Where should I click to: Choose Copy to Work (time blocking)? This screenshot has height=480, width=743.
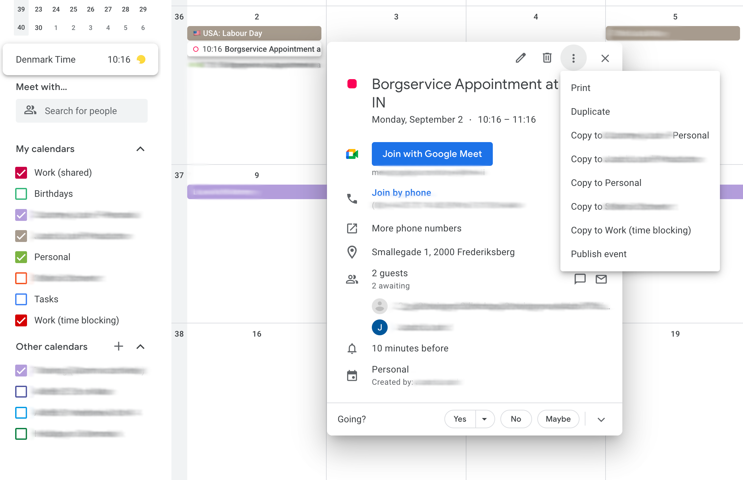click(x=631, y=230)
